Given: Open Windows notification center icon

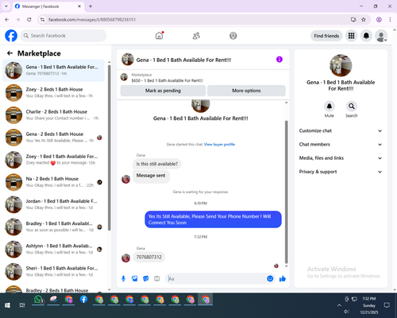Looking at the screenshot, I should coord(387,305).
